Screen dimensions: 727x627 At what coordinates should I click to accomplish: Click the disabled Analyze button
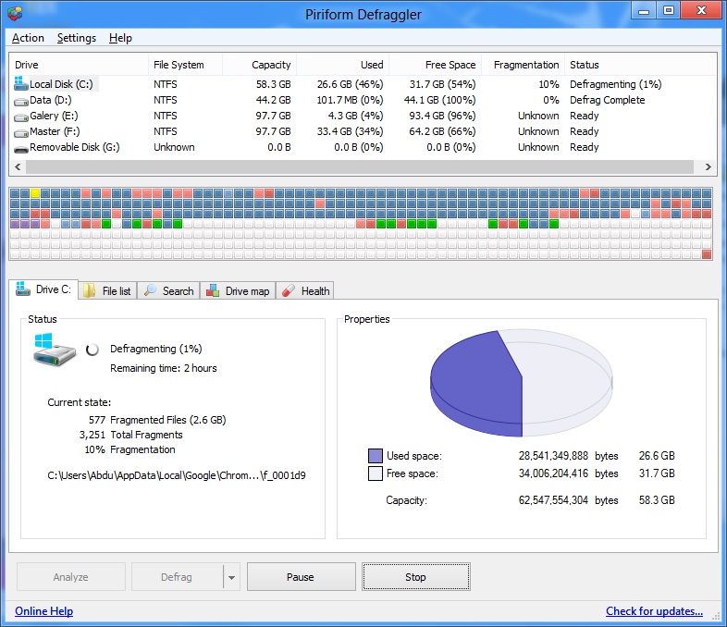point(71,577)
